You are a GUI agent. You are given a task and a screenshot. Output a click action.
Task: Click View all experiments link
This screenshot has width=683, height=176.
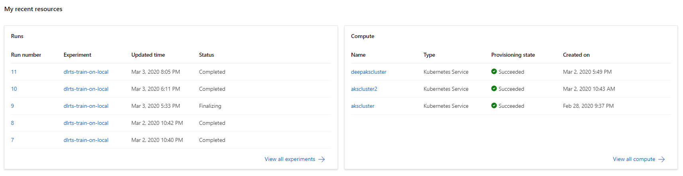(x=290, y=159)
